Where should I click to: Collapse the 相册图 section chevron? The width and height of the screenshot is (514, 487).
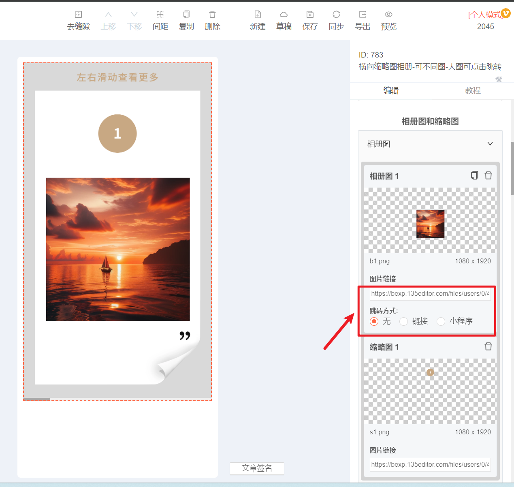coord(490,143)
